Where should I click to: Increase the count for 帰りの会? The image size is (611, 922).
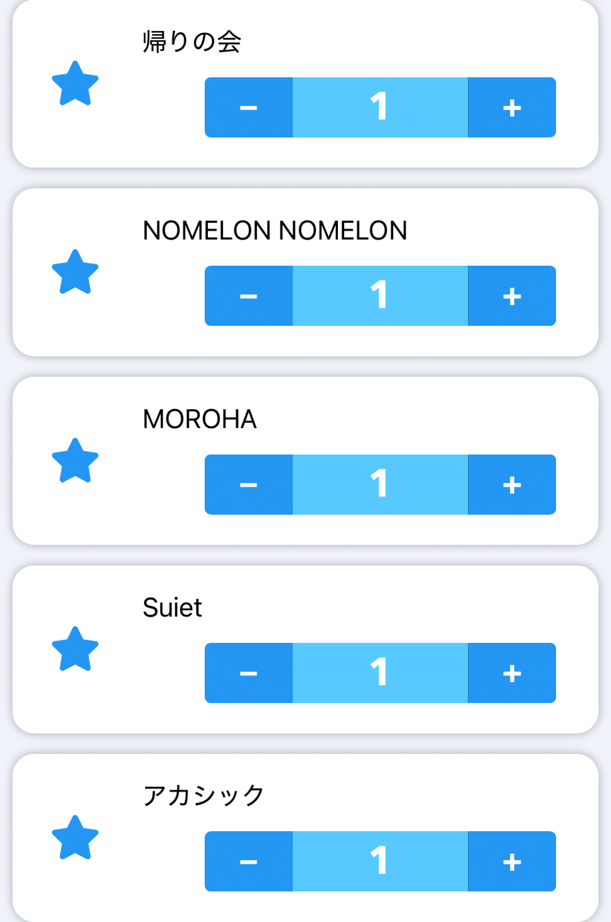coord(511,107)
